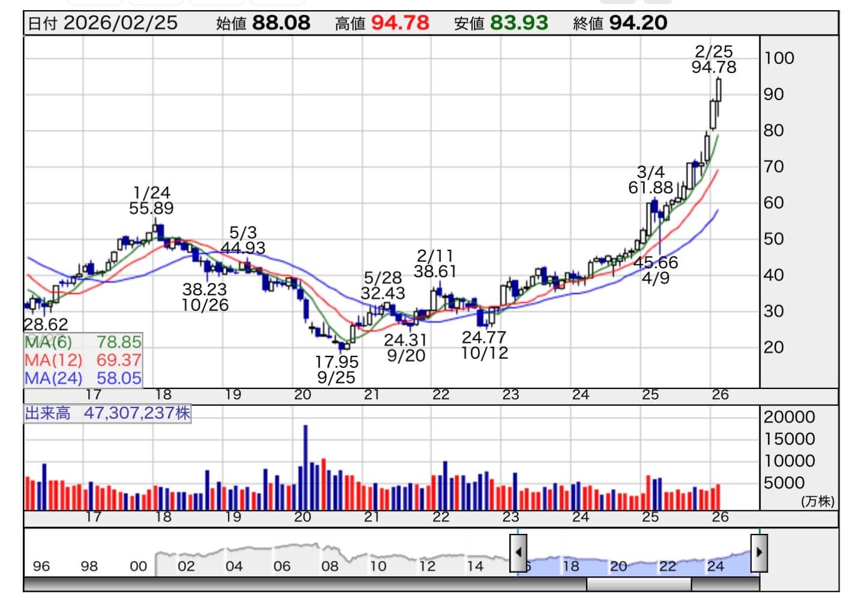Click the 日付 date field in header
The image size is (856, 604).
(x=103, y=23)
